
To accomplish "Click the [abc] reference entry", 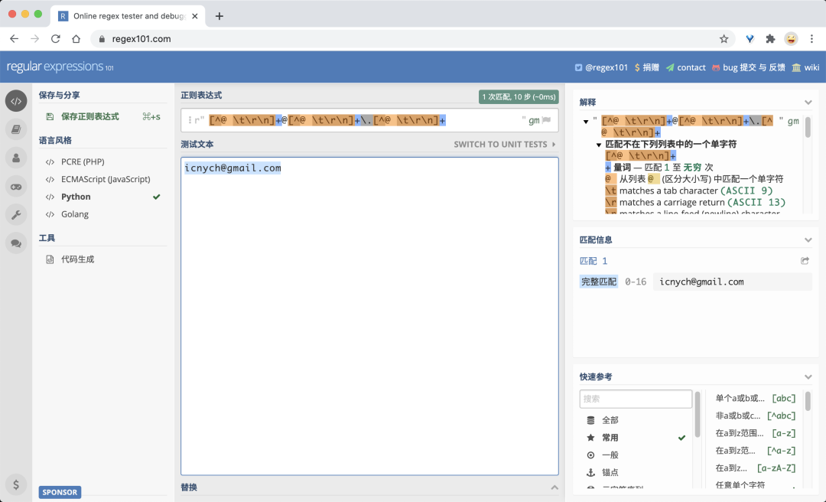I will [x=756, y=398].
